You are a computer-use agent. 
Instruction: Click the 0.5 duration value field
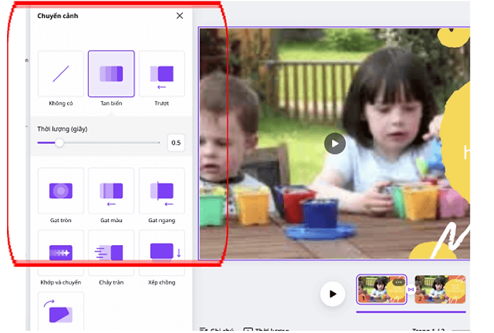coord(176,142)
